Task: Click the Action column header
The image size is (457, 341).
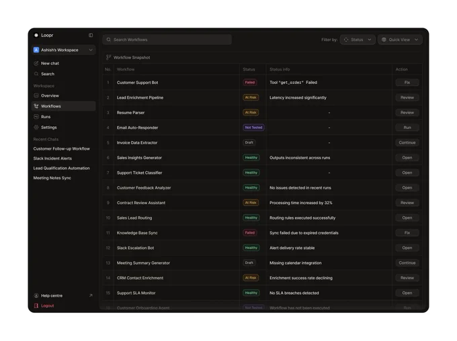Action: (x=402, y=69)
